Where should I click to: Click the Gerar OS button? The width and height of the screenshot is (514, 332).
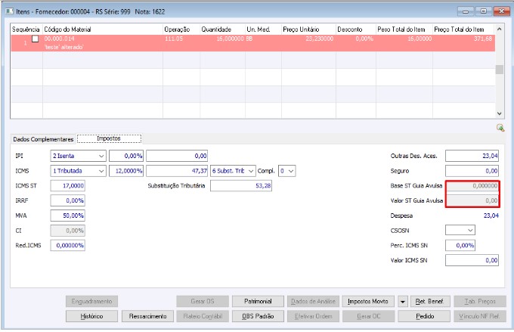[x=203, y=301]
